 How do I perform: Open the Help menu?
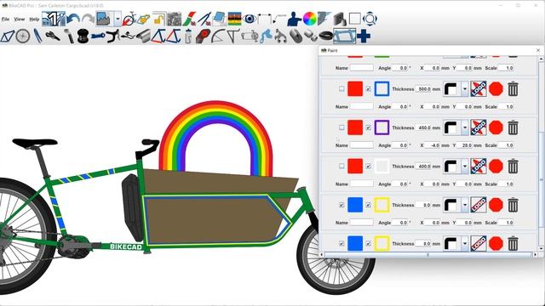[x=34, y=19]
